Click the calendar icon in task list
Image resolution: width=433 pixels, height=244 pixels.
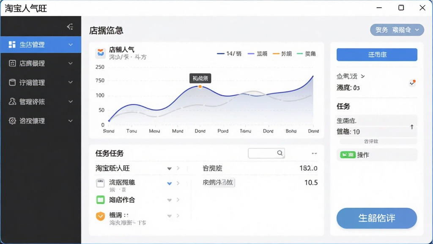[100, 183]
